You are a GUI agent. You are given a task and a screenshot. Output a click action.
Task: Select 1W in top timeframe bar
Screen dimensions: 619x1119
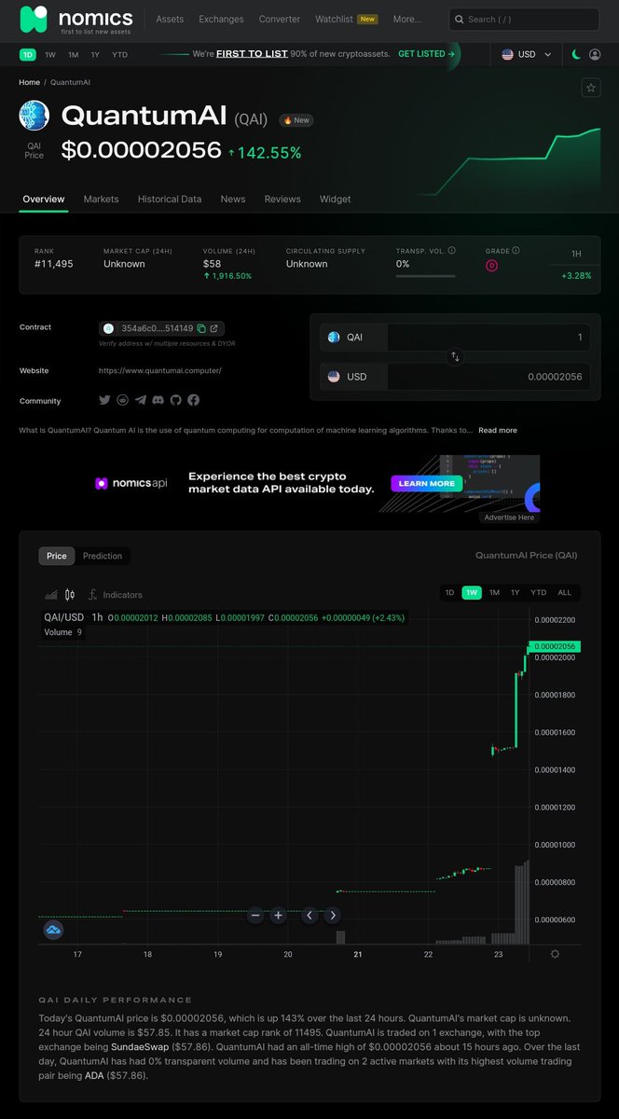[50, 54]
